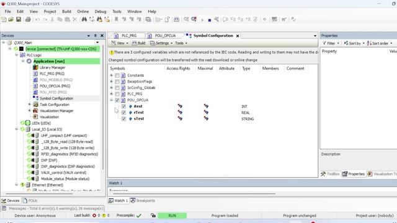This screenshot has width=397, height=223.
Task: Close the Symbol Configuration tab
Action: pos(238,36)
